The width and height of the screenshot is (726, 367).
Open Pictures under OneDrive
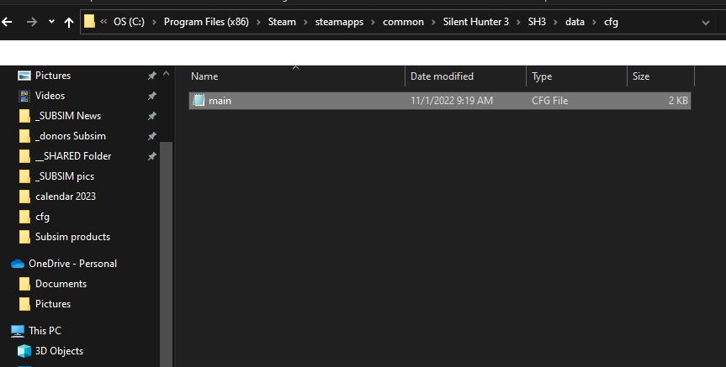[53, 304]
